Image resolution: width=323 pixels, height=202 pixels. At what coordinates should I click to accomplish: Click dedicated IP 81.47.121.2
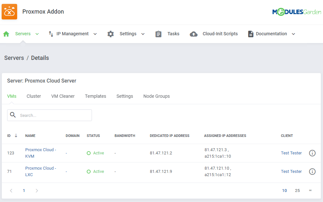click(161, 153)
